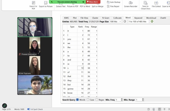Increase Min. Freq with up arrow
170x111 pixels.
[122, 99]
